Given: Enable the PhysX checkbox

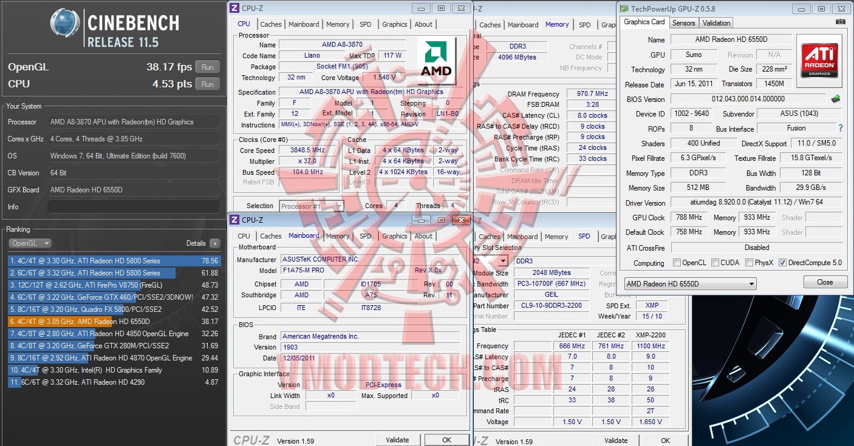Looking at the screenshot, I should pyautogui.click(x=748, y=263).
